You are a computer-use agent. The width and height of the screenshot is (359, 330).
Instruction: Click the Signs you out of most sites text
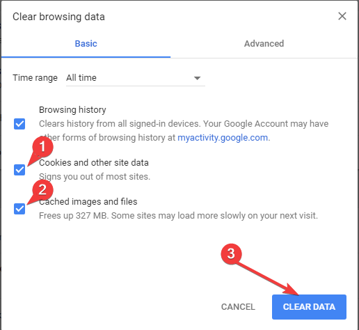95,177
